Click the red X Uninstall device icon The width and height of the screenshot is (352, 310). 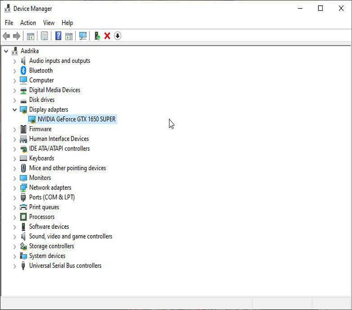point(107,36)
